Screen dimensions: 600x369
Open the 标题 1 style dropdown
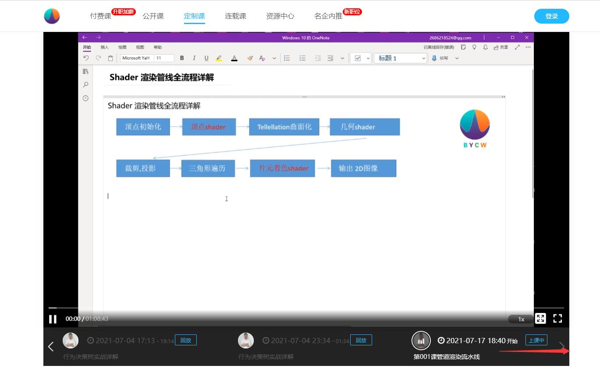point(400,58)
